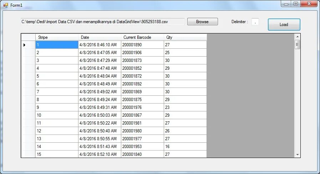Screen dimensions: 320x174
Task: Select date cell 4/8/2016 8:46:10 AM
Action: coord(100,45)
